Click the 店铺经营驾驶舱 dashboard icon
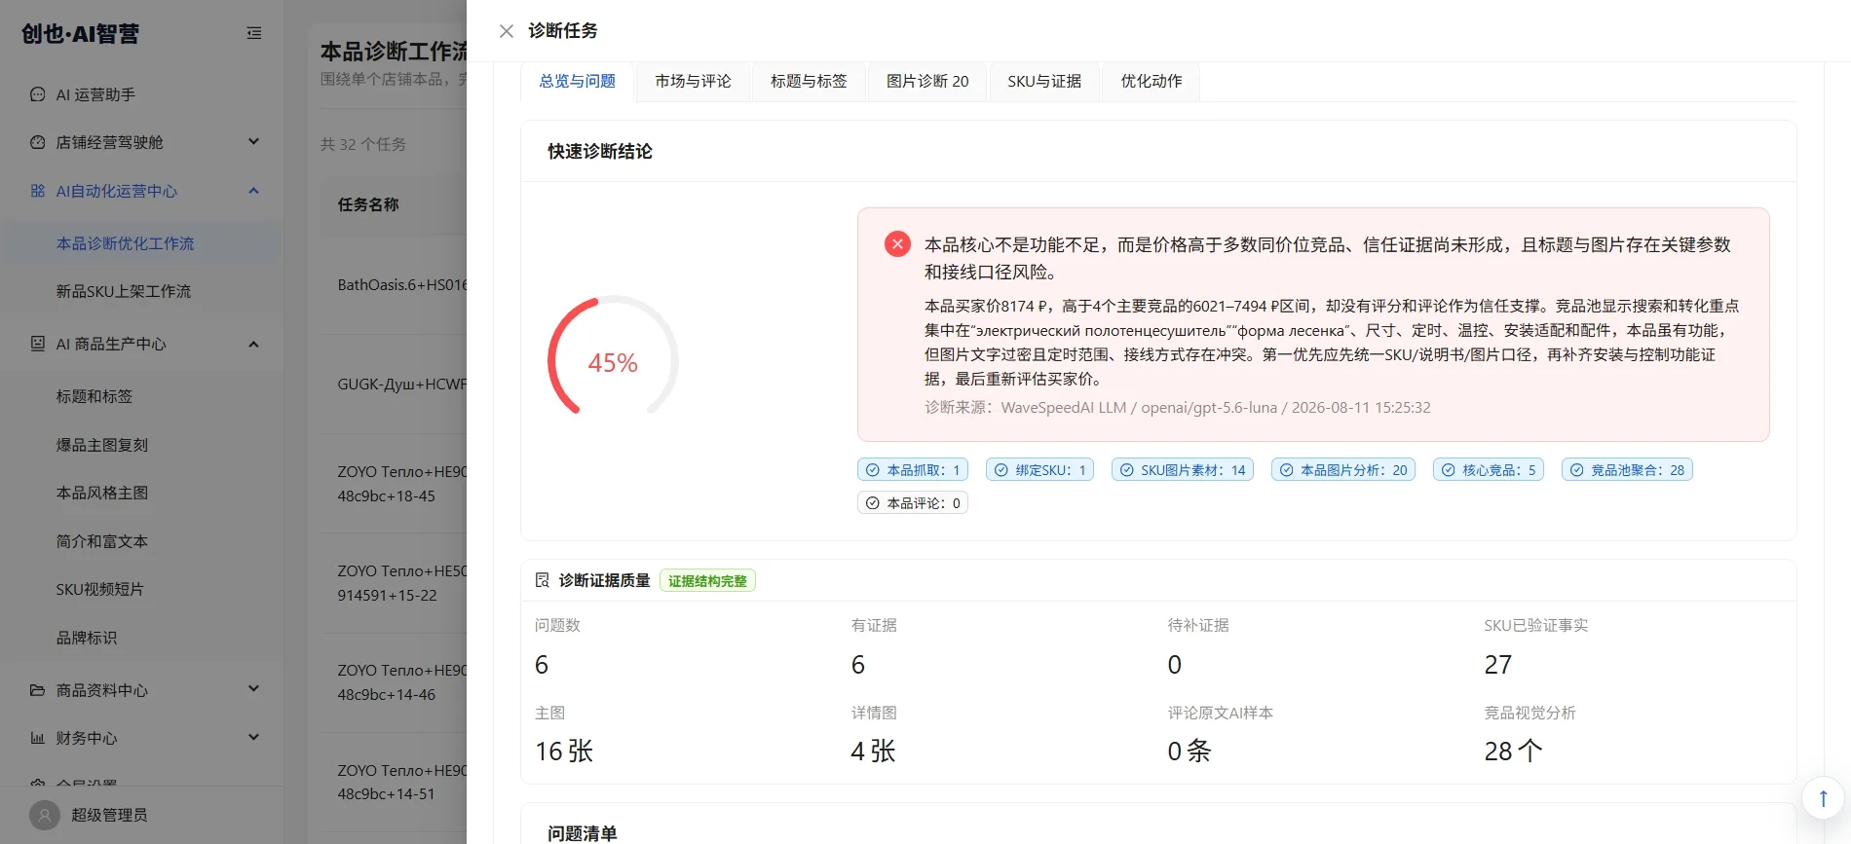The height and width of the screenshot is (844, 1851). (x=38, y=142)
